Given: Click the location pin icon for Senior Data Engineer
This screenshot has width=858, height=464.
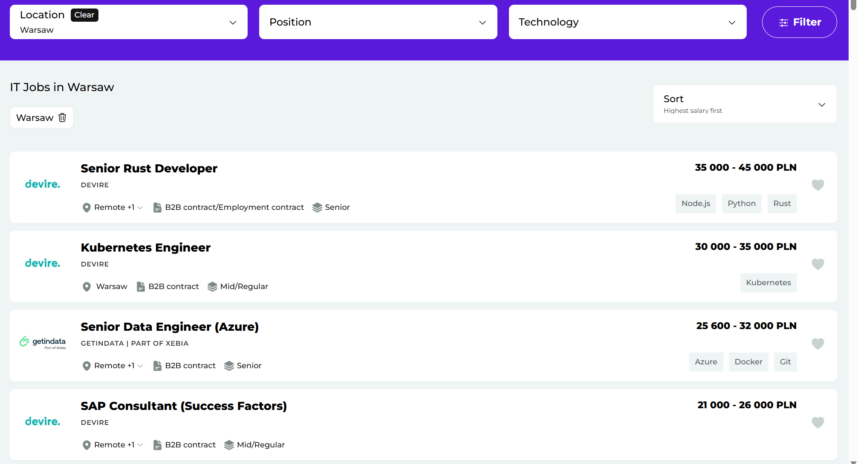Looking at the screenshot, I should tap(87, 366).
